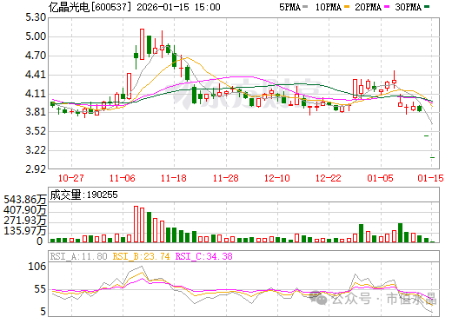Click the 4.11 price axis label
Screen dimensions: 452x317
tap(36, 94)
